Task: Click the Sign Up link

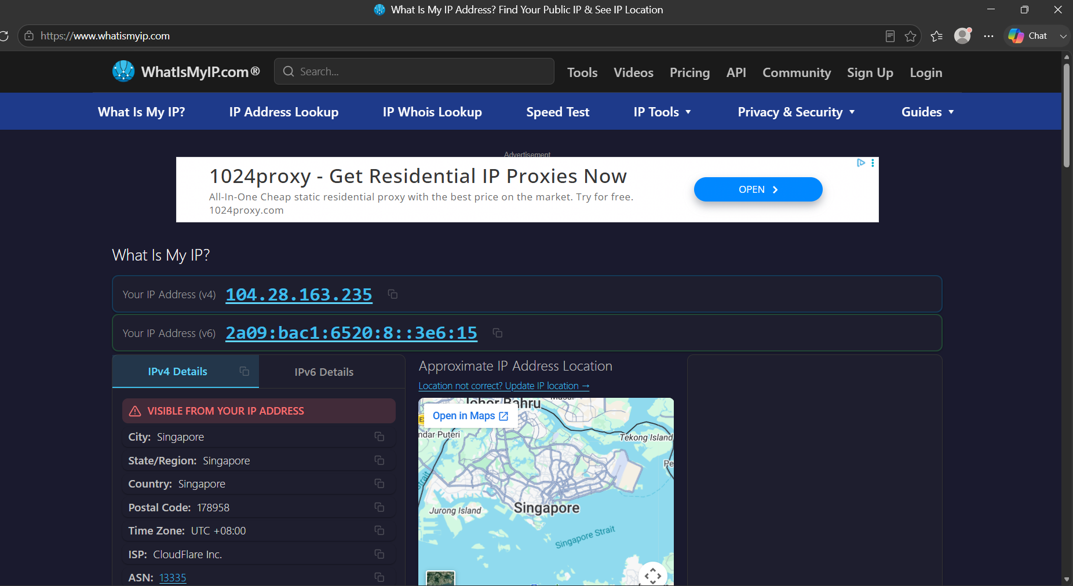Action: tap(870, 72)
